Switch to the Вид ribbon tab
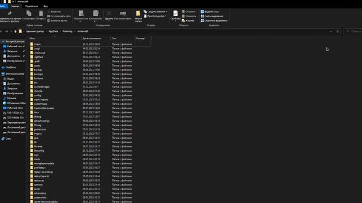The image size is (362, 203). pos(46,6)
